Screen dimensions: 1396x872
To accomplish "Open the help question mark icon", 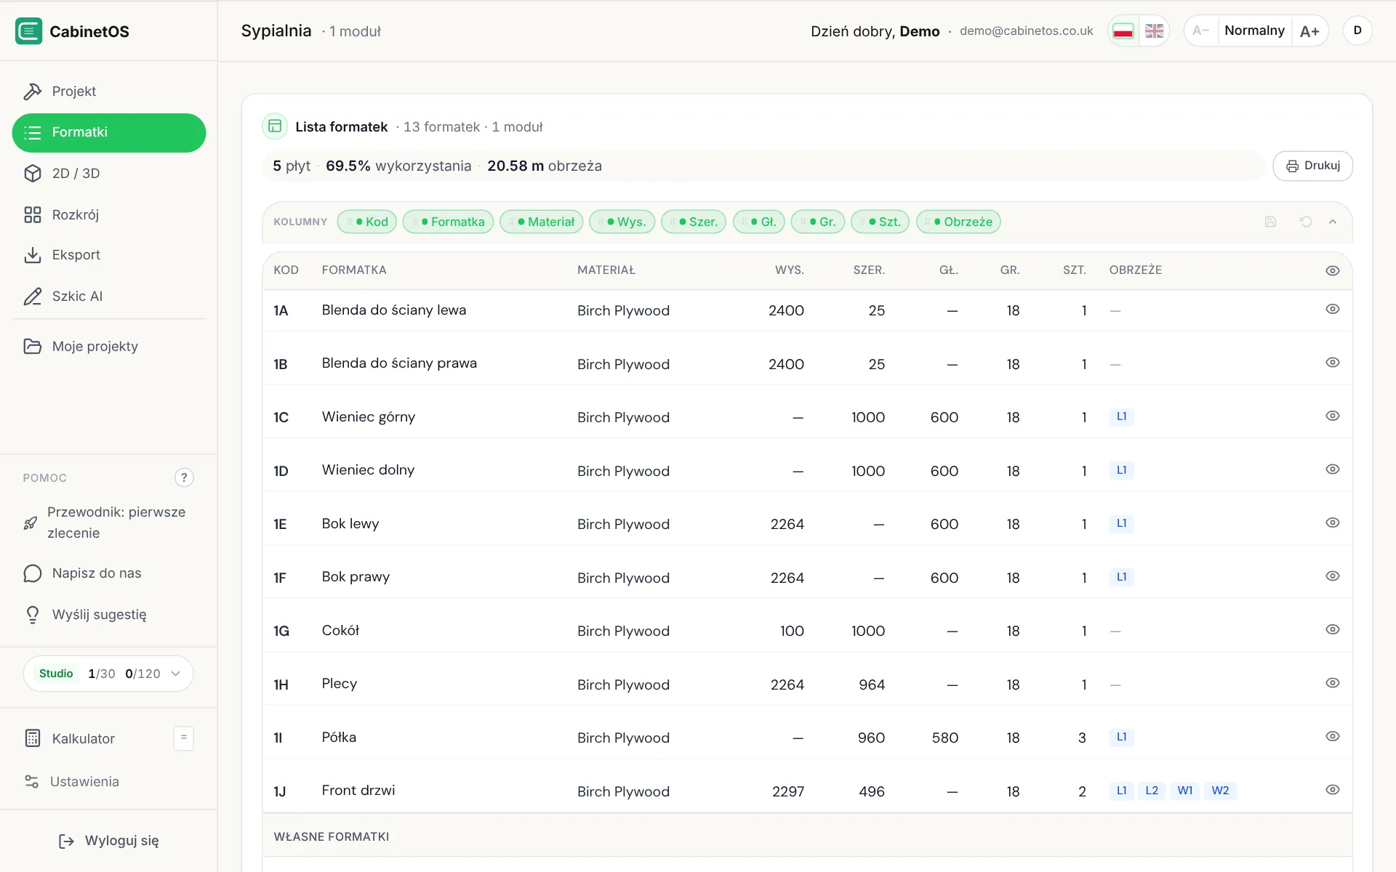I will coord(184,477).
